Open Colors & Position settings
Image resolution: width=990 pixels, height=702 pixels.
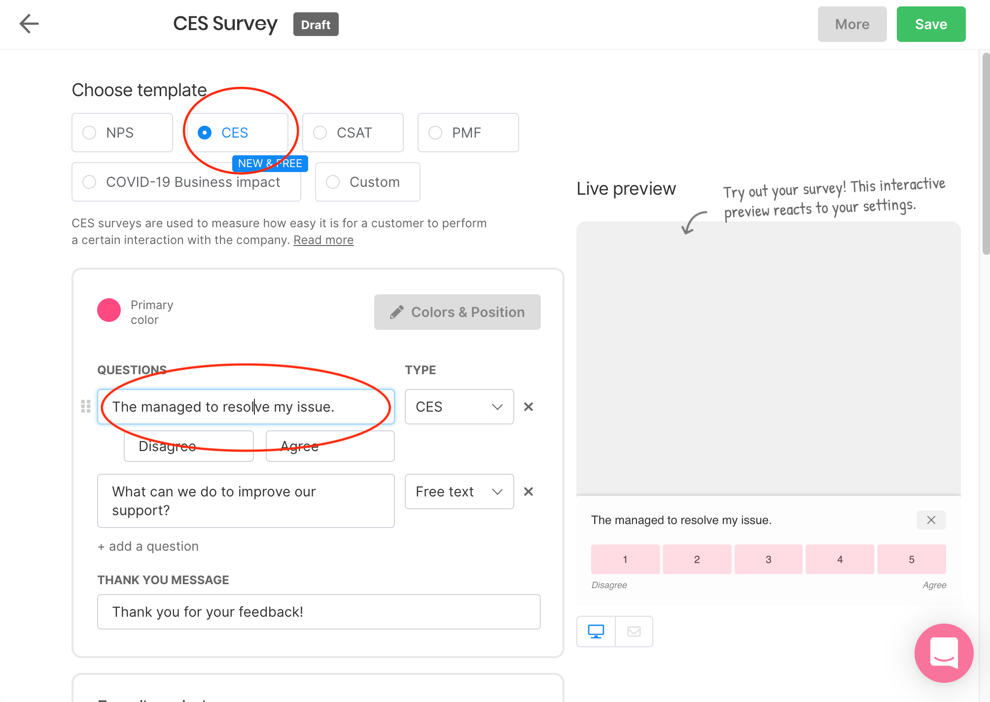(458, 312)
